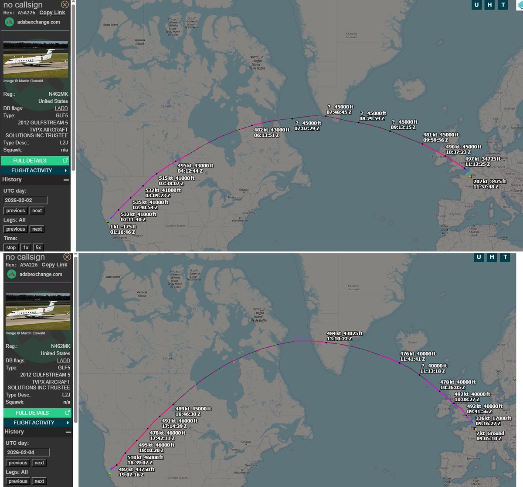
Task: Click track label '1 kt -175 ft 01:16:46 Z'
Action: (123, 229)
